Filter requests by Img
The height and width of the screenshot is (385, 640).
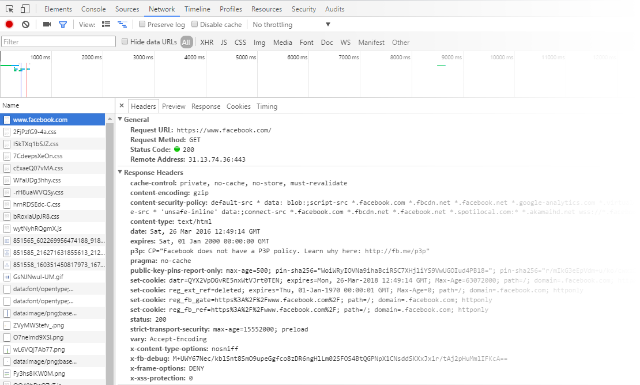(259, 43)
